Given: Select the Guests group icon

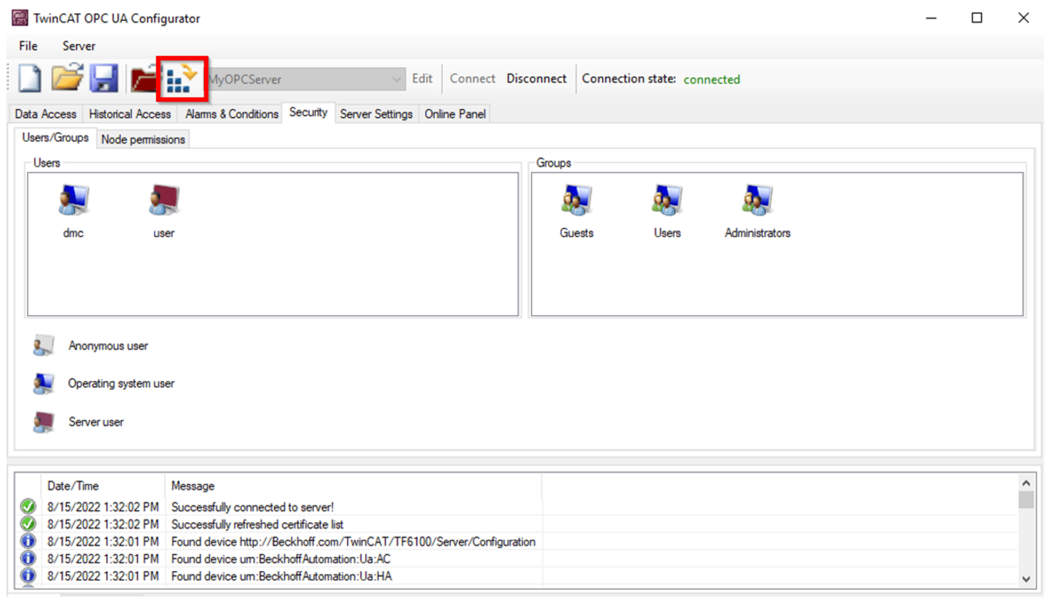Looking at the screenshot, I should coord(577,200).
